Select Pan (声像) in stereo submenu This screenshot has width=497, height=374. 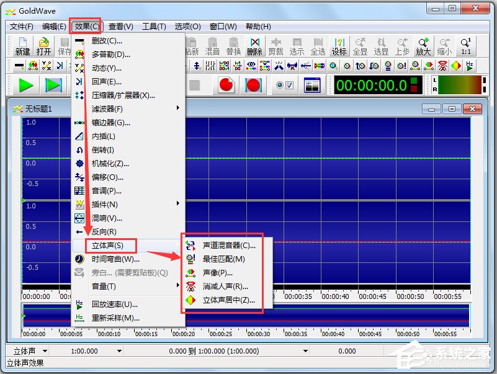click(x=227, y=272)
